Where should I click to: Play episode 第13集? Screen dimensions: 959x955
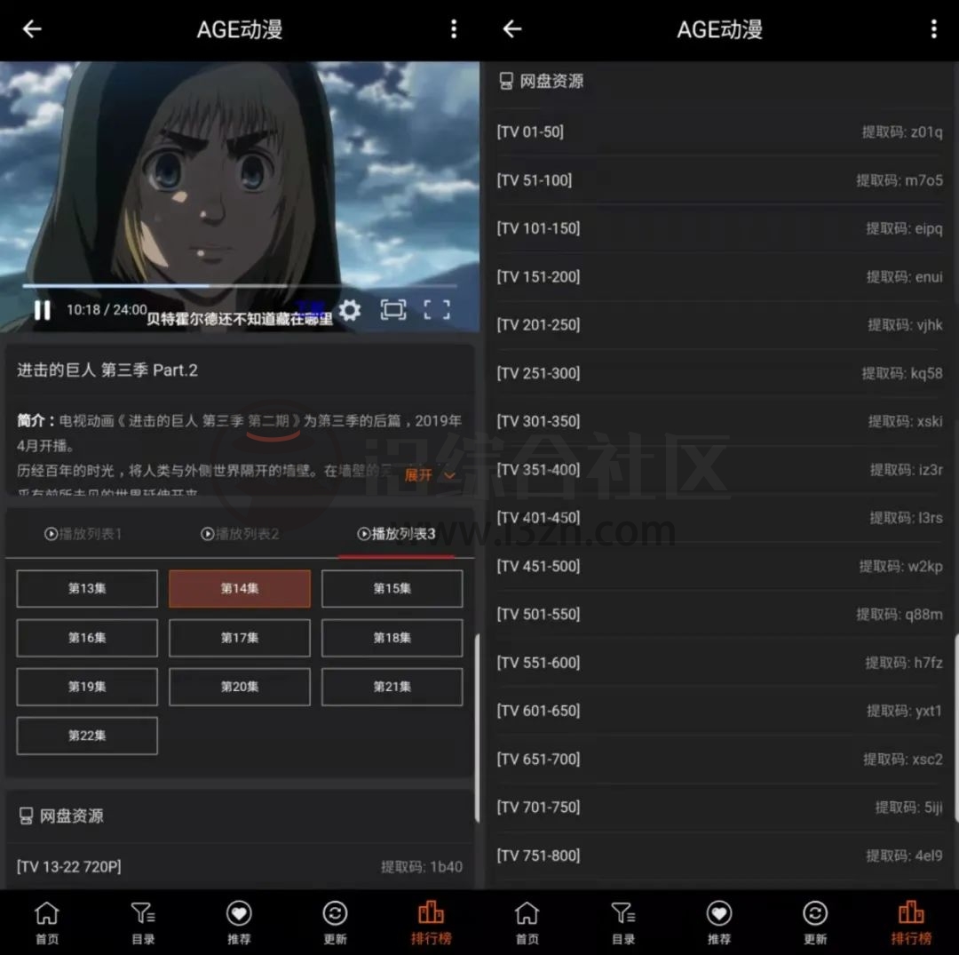pos(87,588)
